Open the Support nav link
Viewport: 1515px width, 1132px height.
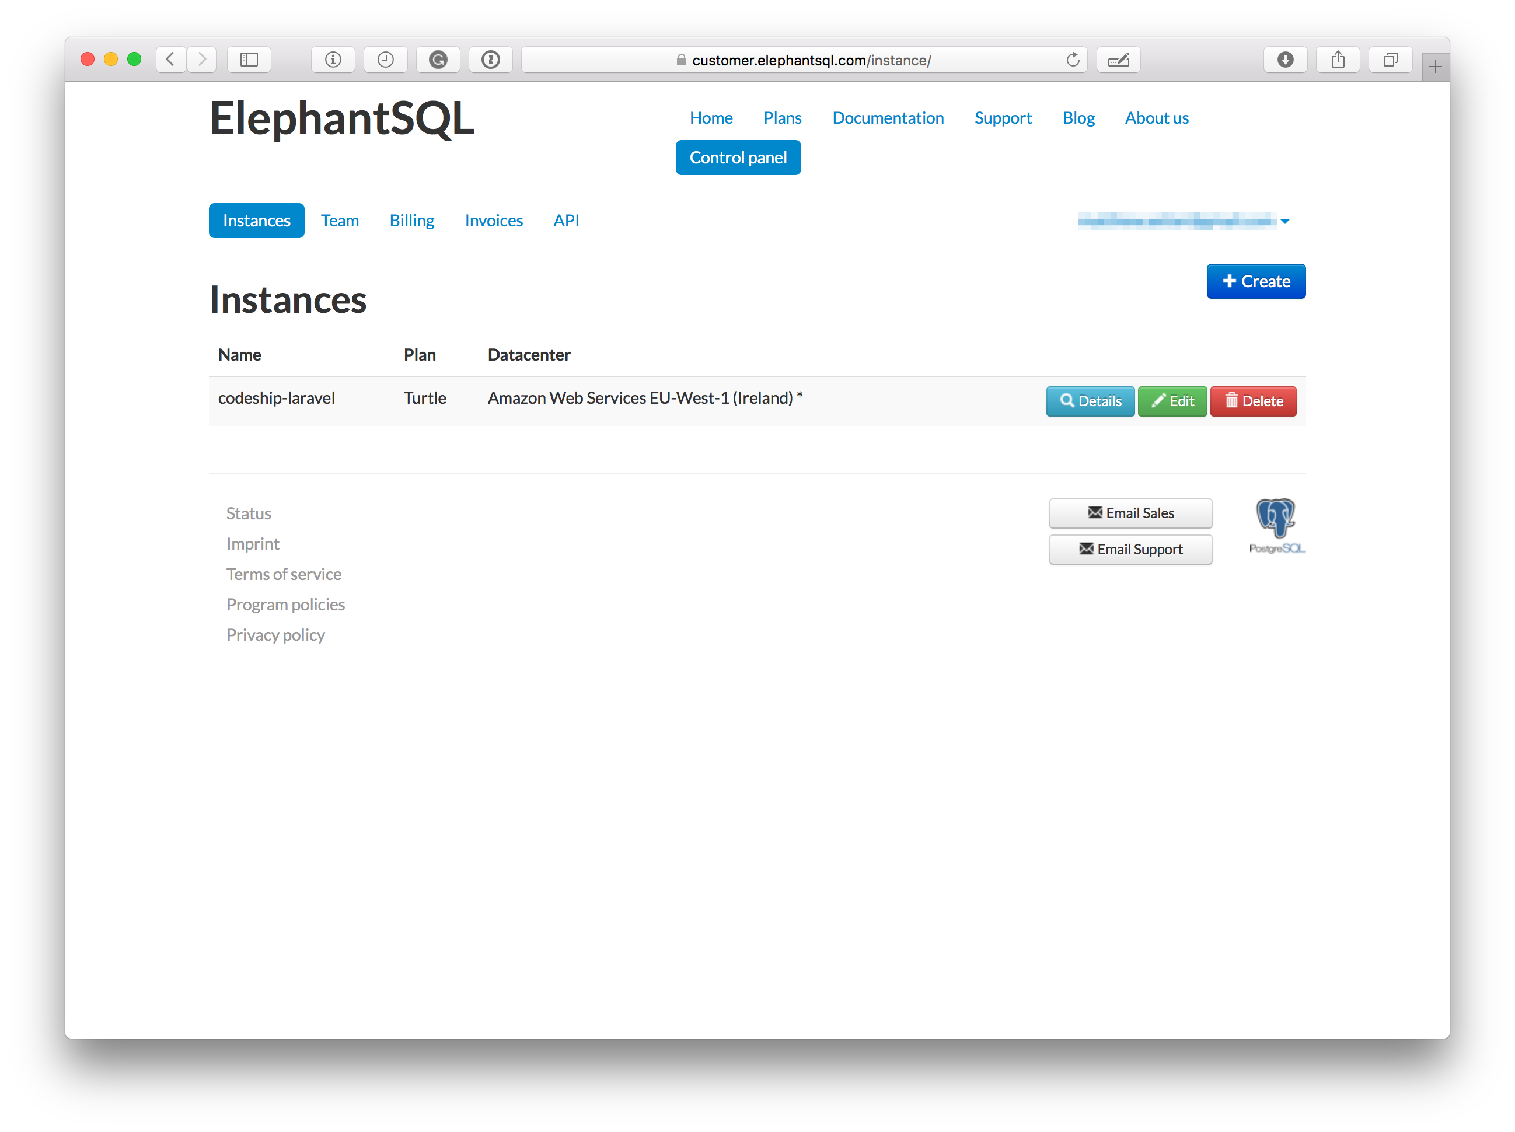[1003, 118]
